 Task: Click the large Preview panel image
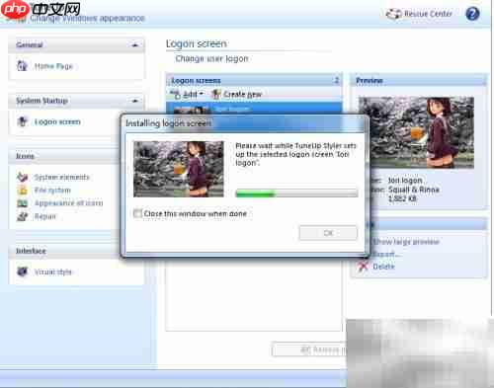416,132
